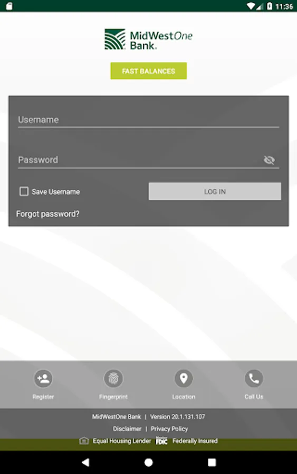Tap the Android home circle button
Screen dimensions: 297x474
[148, 462]
